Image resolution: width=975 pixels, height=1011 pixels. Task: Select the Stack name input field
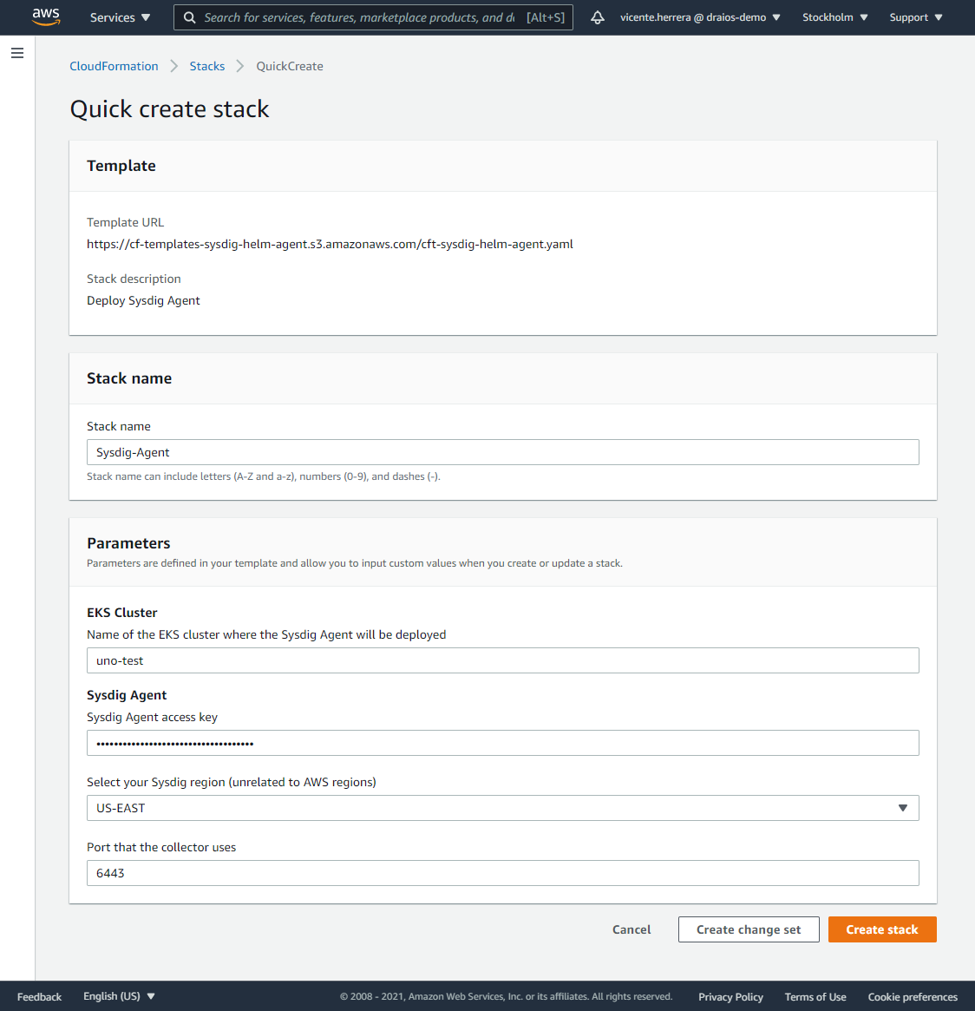502,451
